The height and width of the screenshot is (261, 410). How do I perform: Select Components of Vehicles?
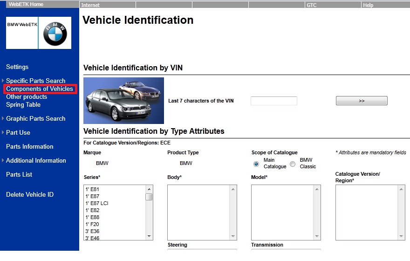tap(40, 89)
